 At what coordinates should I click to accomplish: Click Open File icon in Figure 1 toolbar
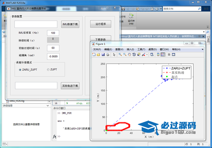pos(98,54)
